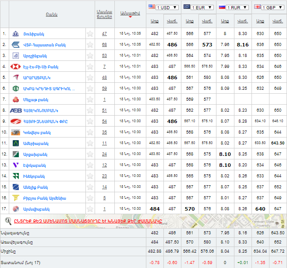
Task: Open branch count 59 link in row 6
Action: (104, 88)
